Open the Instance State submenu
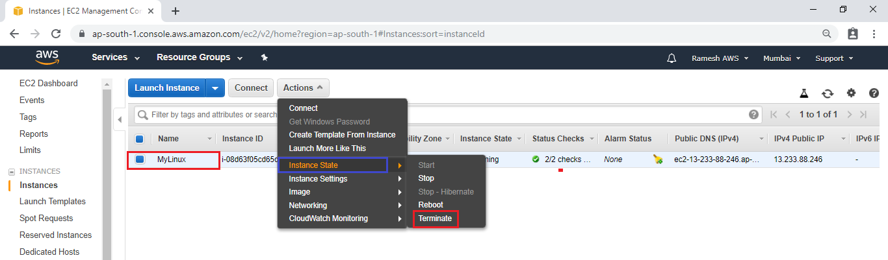 (x=342, y=165)
